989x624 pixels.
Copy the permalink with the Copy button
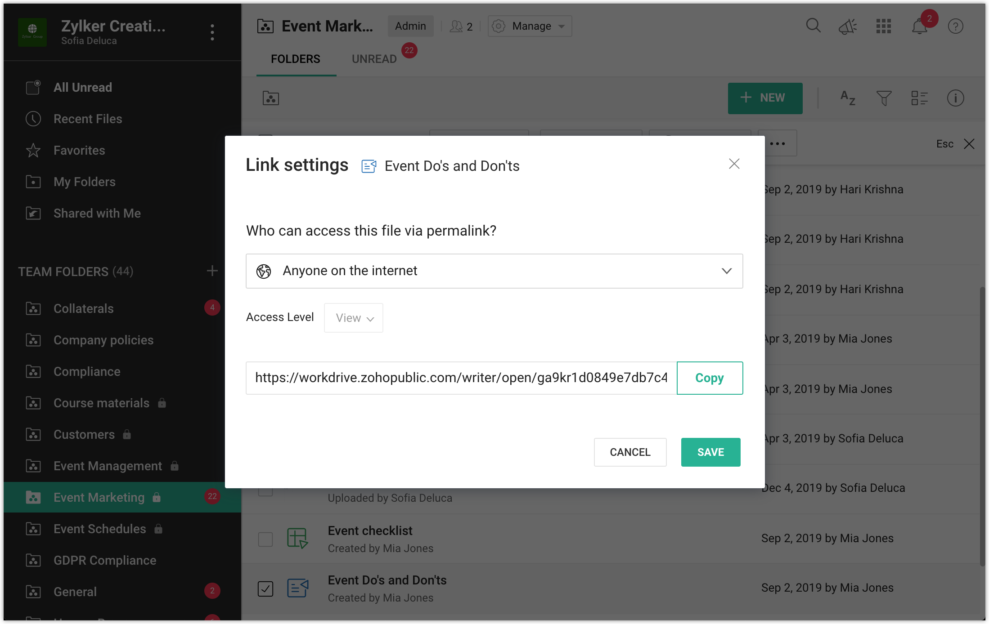[710, 378]
